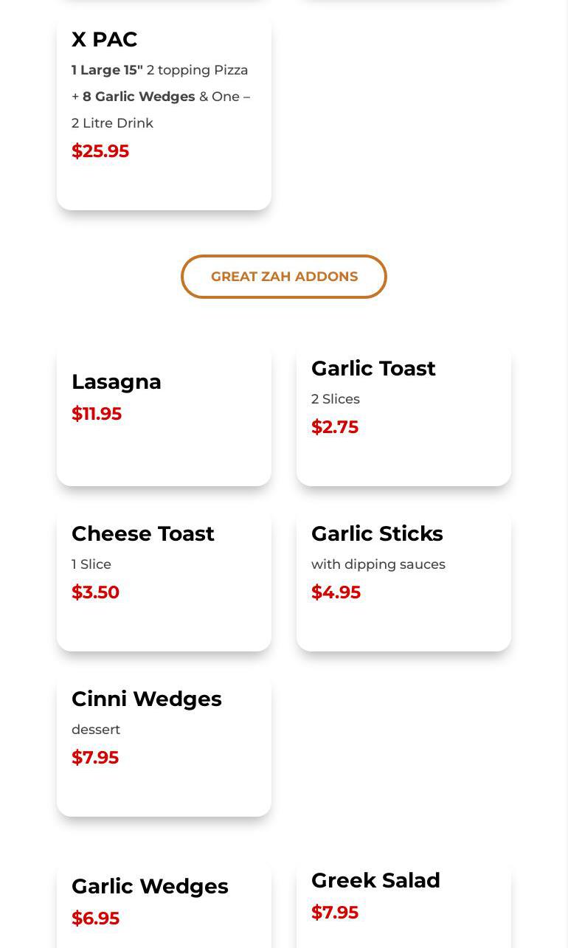Click the "2 Slices" description

pos(336,399)
